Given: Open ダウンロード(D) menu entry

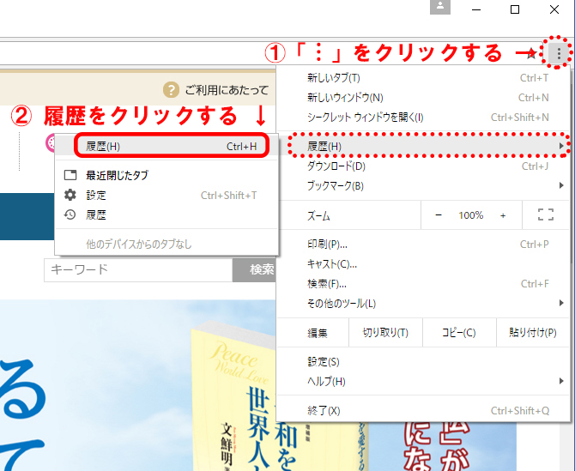Looking at the screenshot, I should 423,166.
